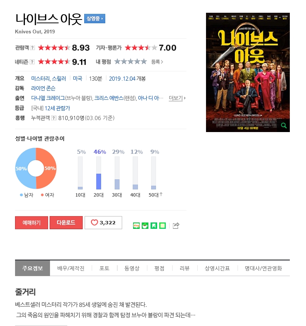
Task: Toggle the heart like button showing 3,322
Action: point(103,223)
